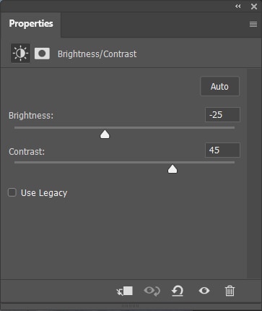
Task: Toggle layer visibility eye icon
Action: pos(204,291)
